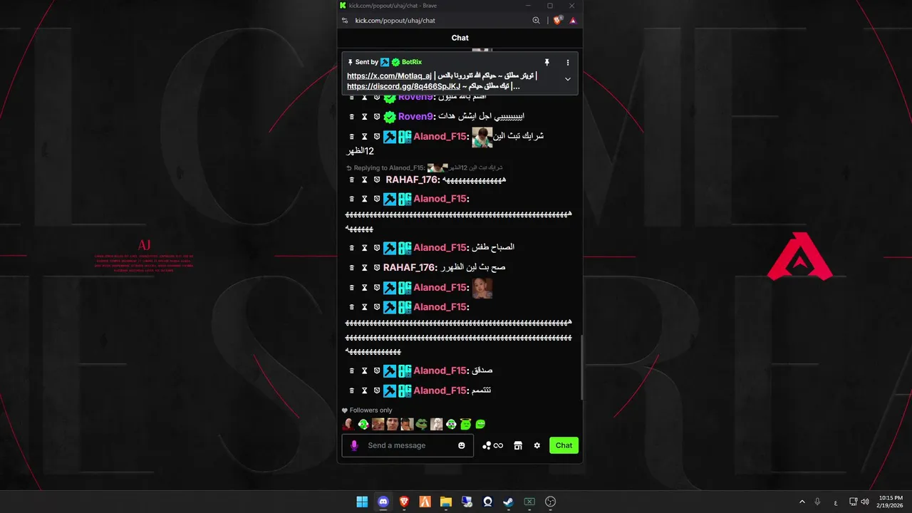Viewport: 912px width, 513px height.
Task: Click the 'Chat' header title
Action: 460,38
